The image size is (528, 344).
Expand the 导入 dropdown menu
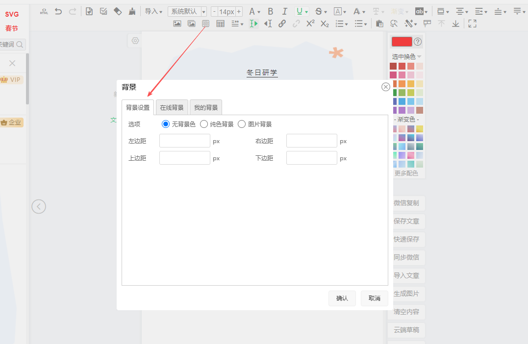153,11
